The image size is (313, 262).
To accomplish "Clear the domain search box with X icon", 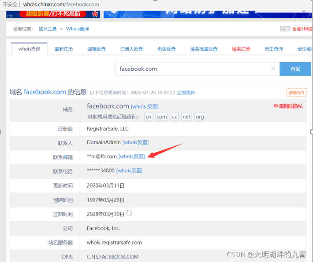I will (x=273, y=69).
